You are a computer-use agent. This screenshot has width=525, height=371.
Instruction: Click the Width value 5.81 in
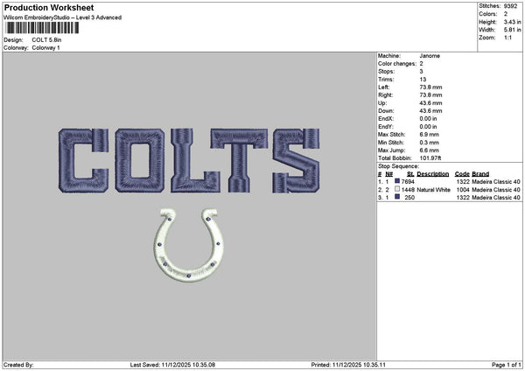coord(512,30)
